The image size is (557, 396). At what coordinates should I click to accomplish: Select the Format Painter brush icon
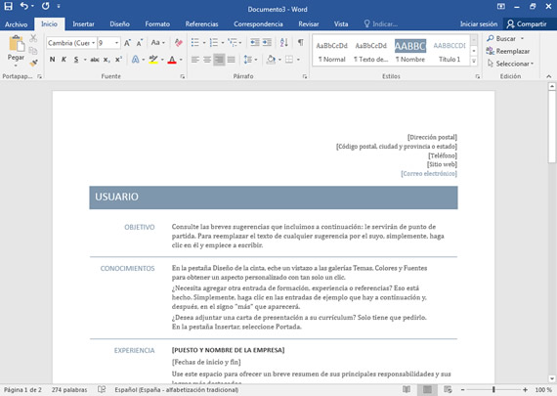[33, 63]
